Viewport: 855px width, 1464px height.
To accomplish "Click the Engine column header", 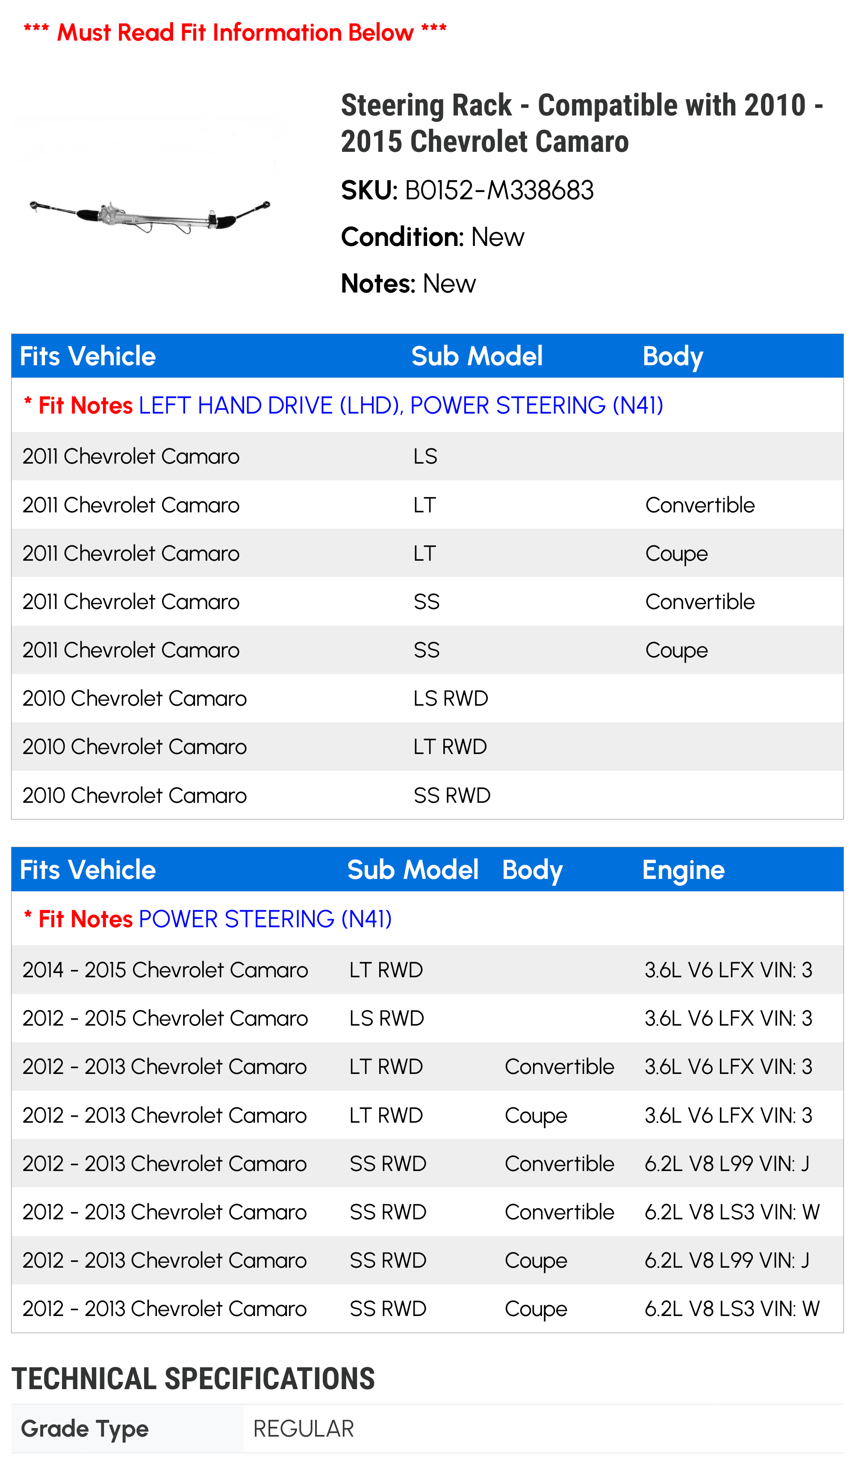I will tap(683, 870).
